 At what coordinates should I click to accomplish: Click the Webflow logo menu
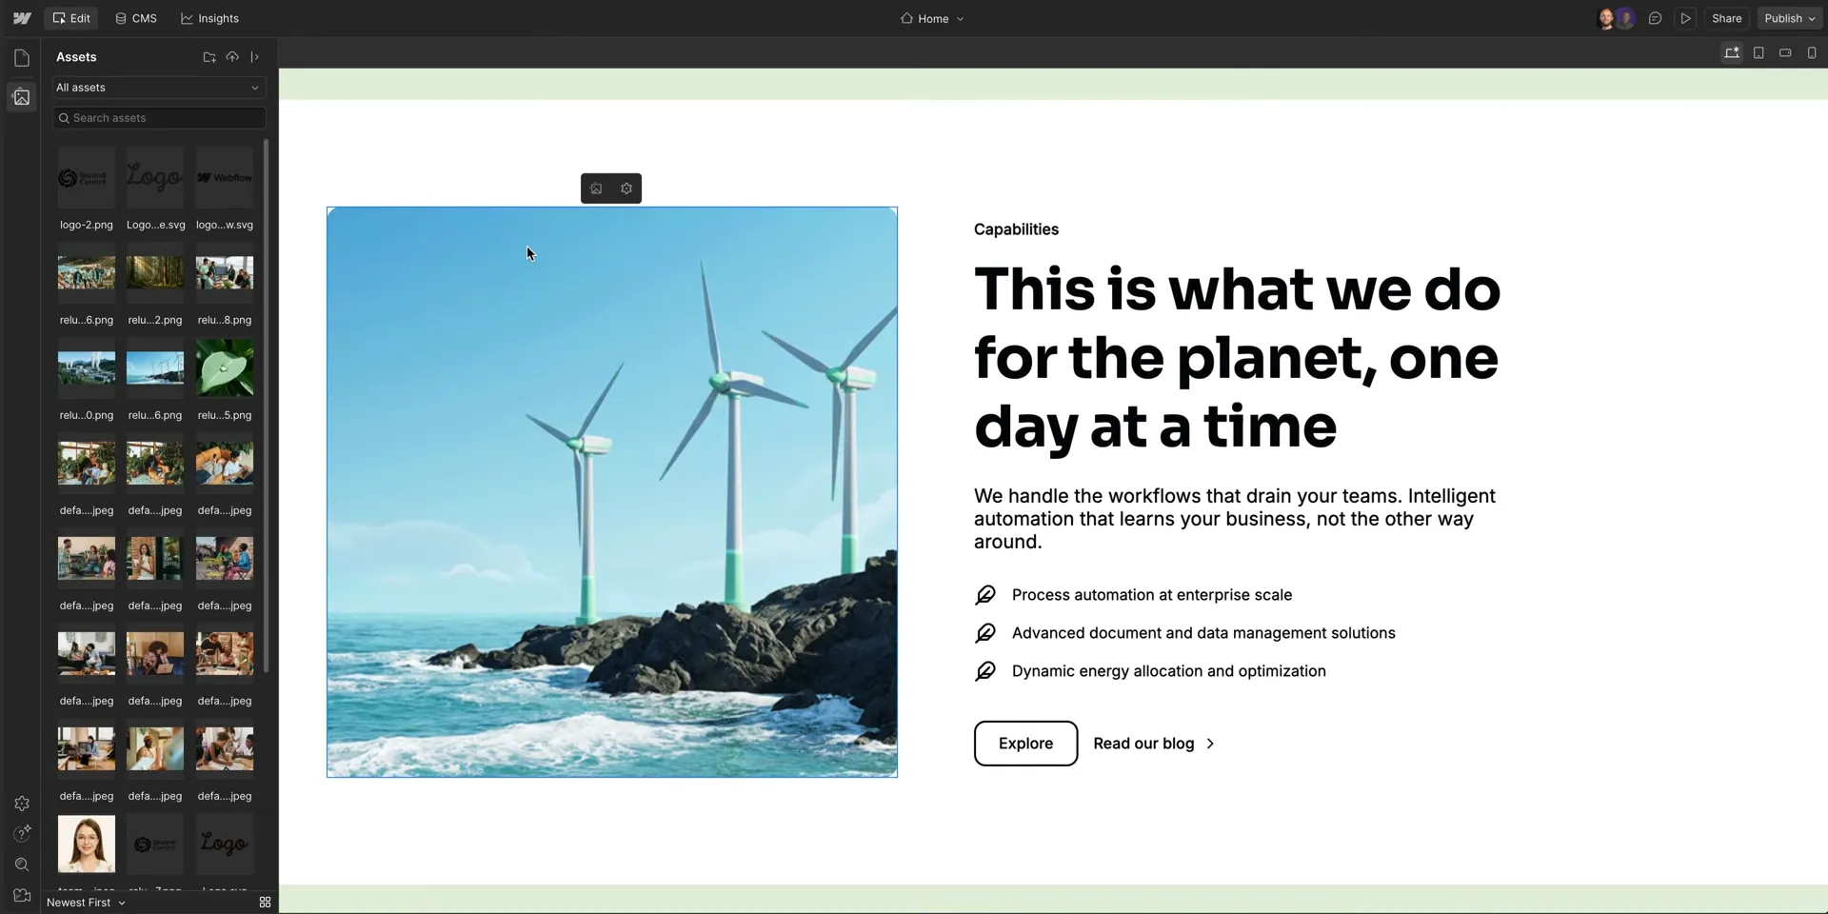[22, 18]
